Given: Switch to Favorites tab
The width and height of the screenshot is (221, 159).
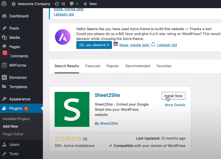Looking at the screenshot, I should [164, 66].
